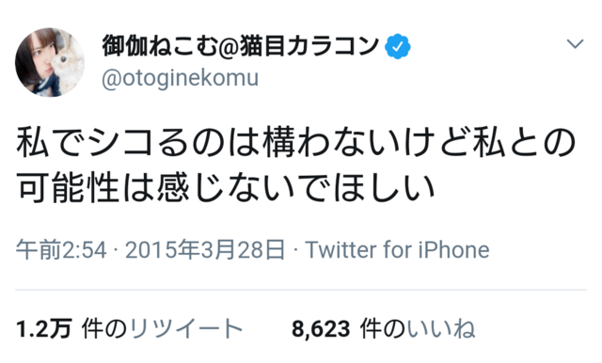Click the horizontal divider under the timestamp
This screenshot has height=363, width=602.
click(x=301, y=290)
